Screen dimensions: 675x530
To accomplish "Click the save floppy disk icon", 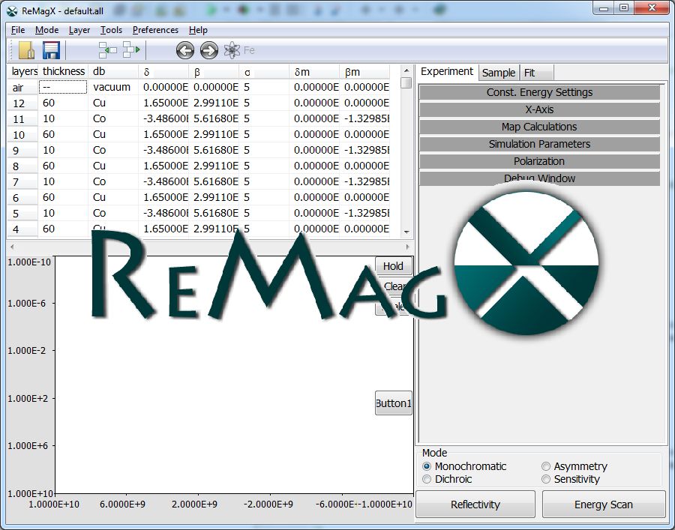I will tap(51, 50).
